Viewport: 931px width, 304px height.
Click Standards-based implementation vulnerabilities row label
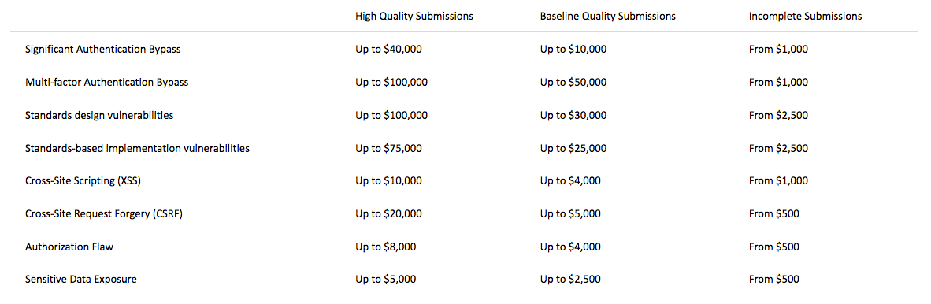(137, 148)
